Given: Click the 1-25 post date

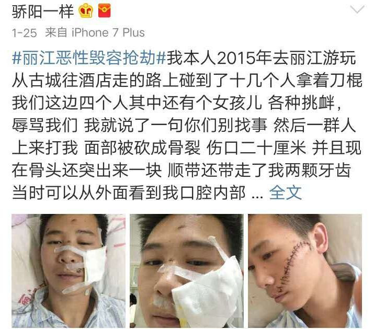Looking at the screenshot, I should (25, 33).
